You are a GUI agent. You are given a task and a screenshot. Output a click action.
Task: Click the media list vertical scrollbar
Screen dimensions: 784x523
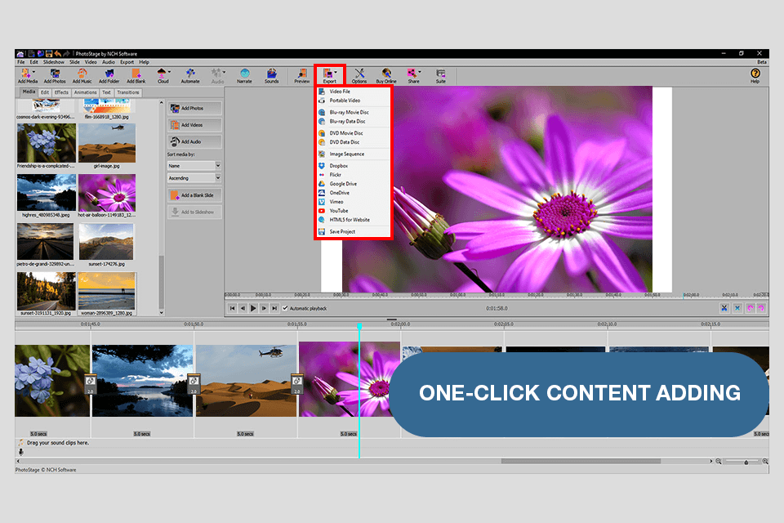pos(161,283)
